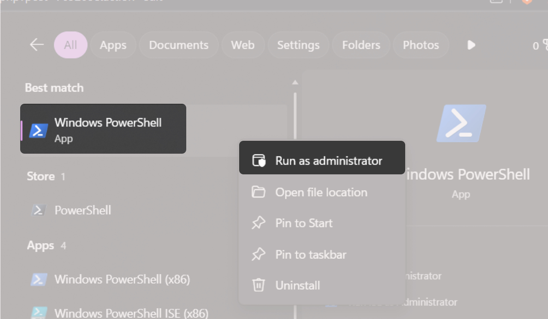Click the Open file location folder icon
Screen dimensions: 548x319
click(x=259, y=192)
